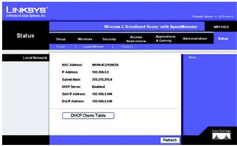Screen dimensions: 237x146
Task: Select the Local Network sub-tab
Action: (93, 47)
